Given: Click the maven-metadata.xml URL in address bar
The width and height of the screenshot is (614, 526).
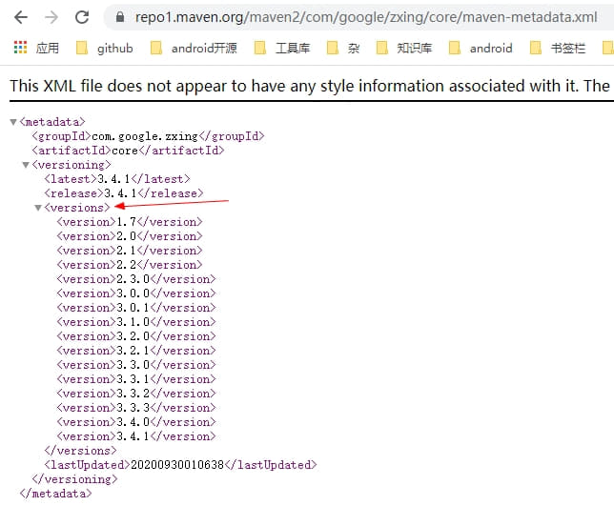Looking at the screenshot, I should point(366,17).
